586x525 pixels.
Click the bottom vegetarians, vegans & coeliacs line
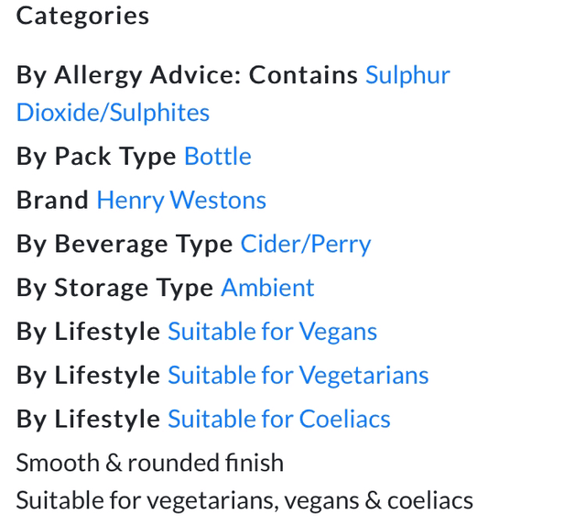pos(244,500)
